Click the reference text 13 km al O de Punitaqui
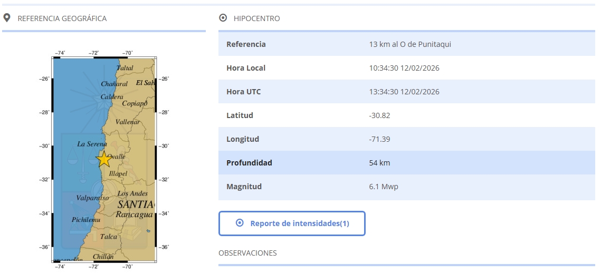The width and height of the screenshot is (601, 273). pos(410,44)
